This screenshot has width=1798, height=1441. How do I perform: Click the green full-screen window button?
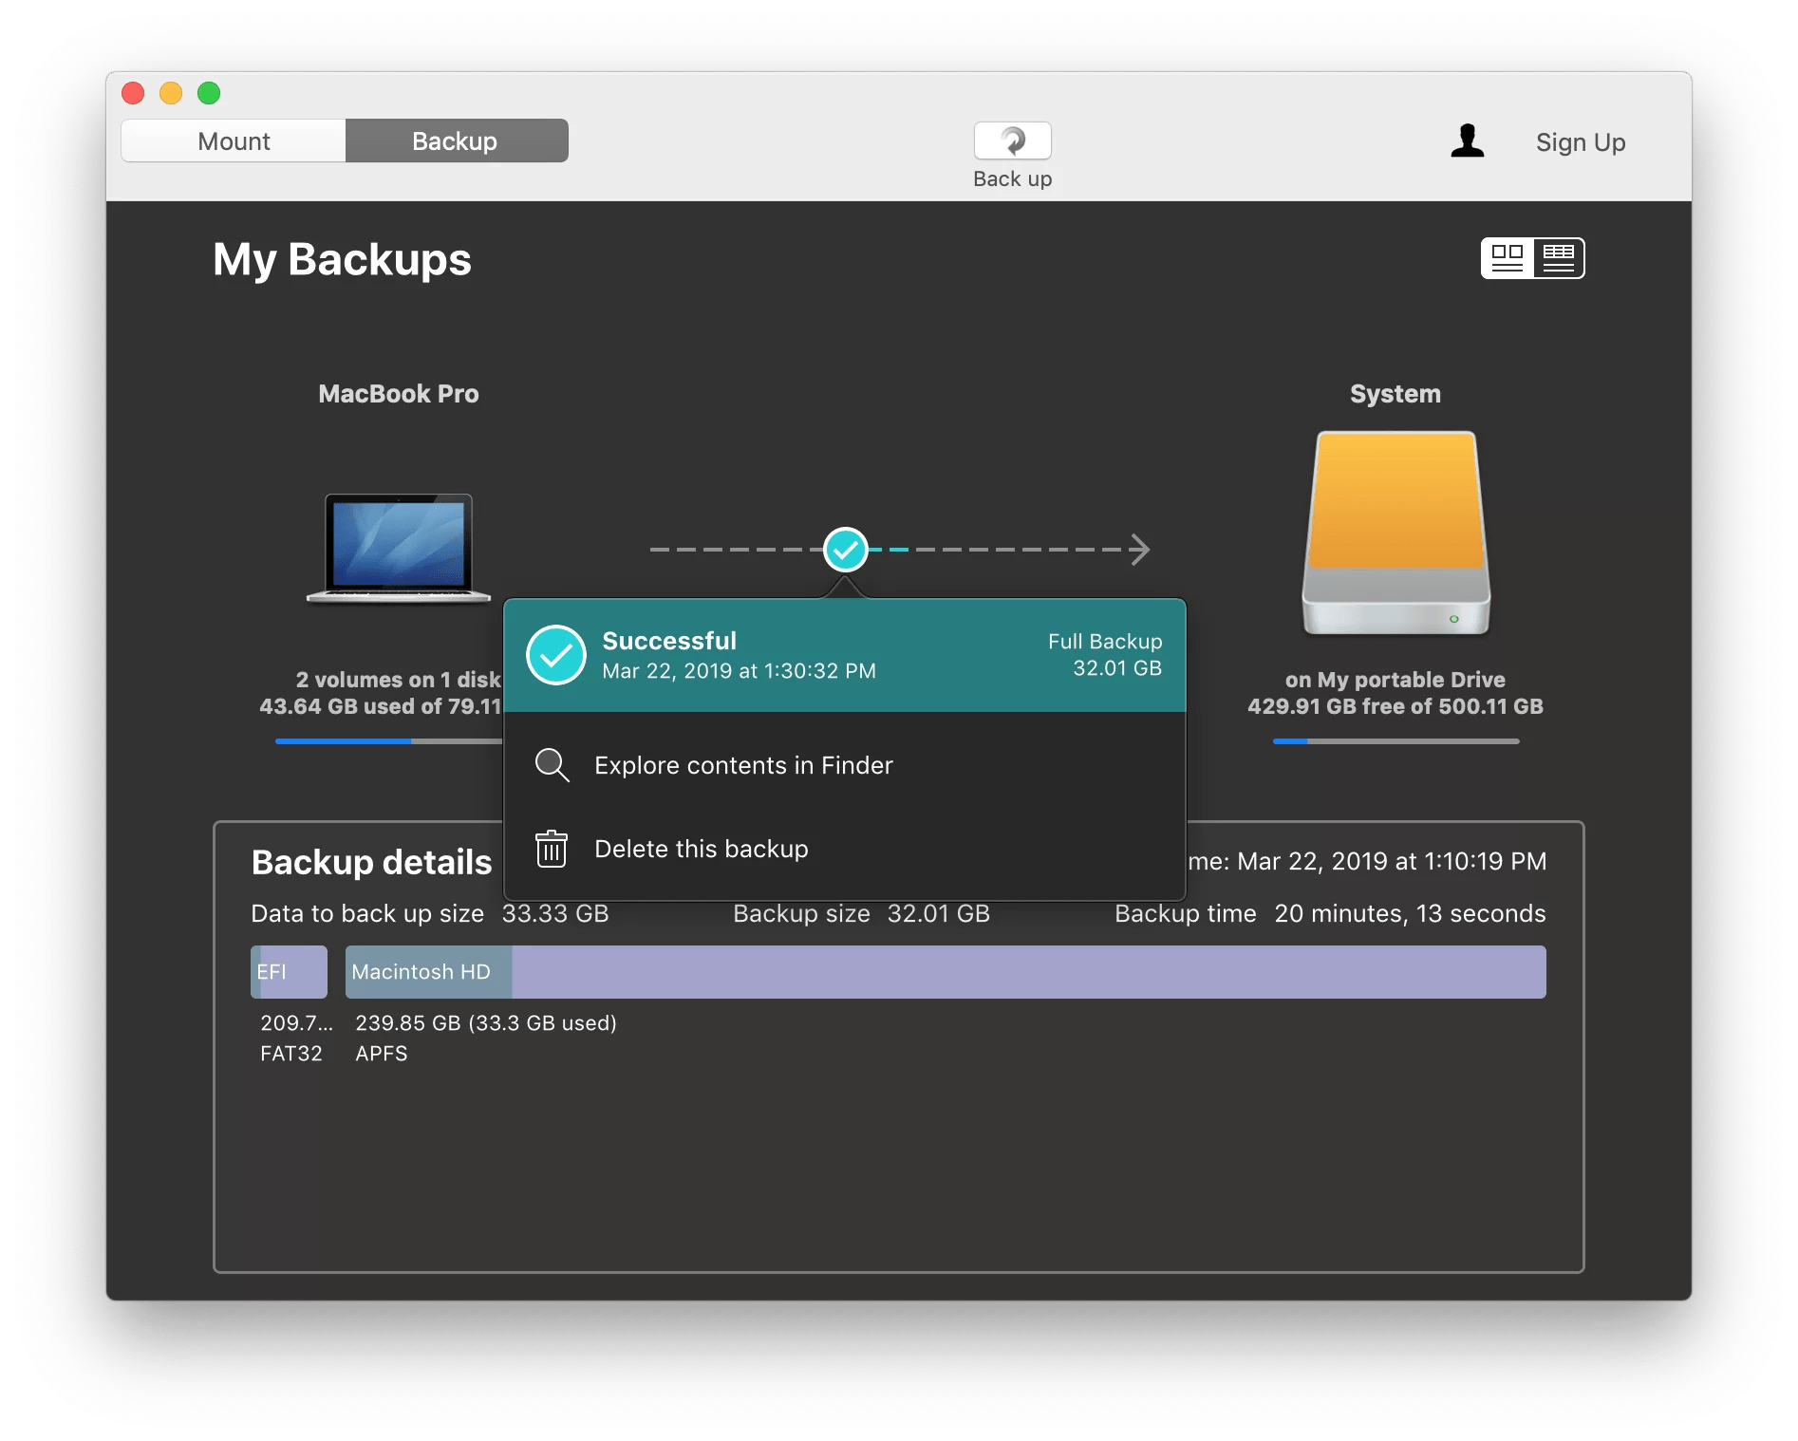209,93
